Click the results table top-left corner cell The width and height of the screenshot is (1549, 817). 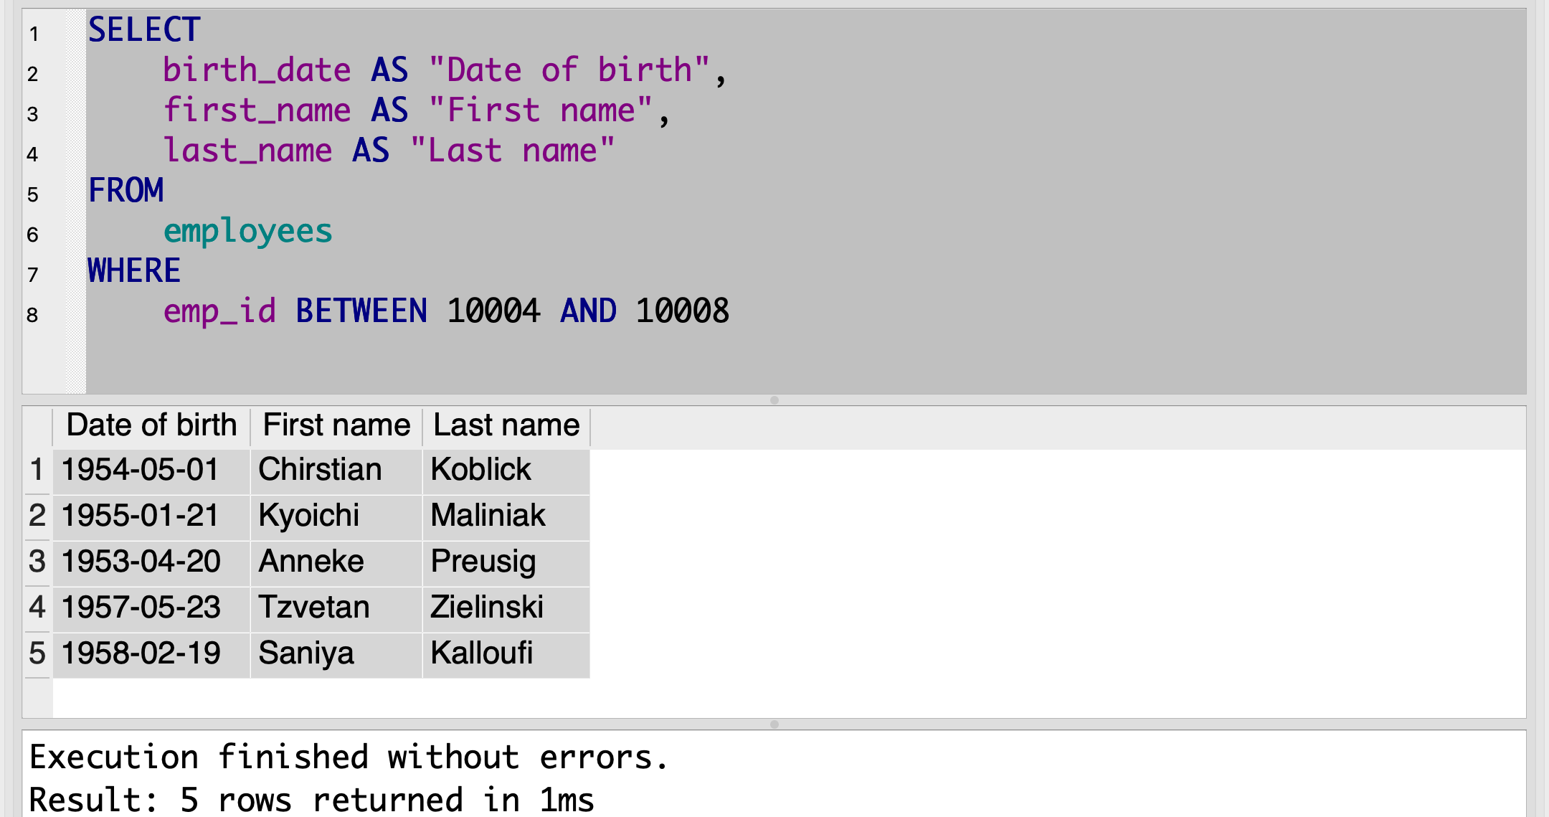[x=37, y=425]
